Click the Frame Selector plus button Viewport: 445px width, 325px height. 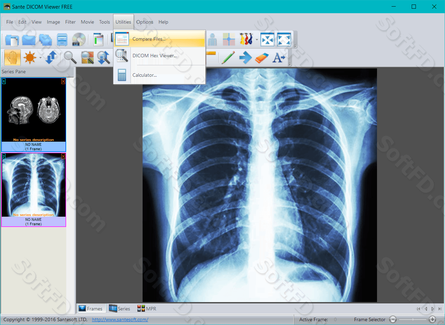[432, 319]
